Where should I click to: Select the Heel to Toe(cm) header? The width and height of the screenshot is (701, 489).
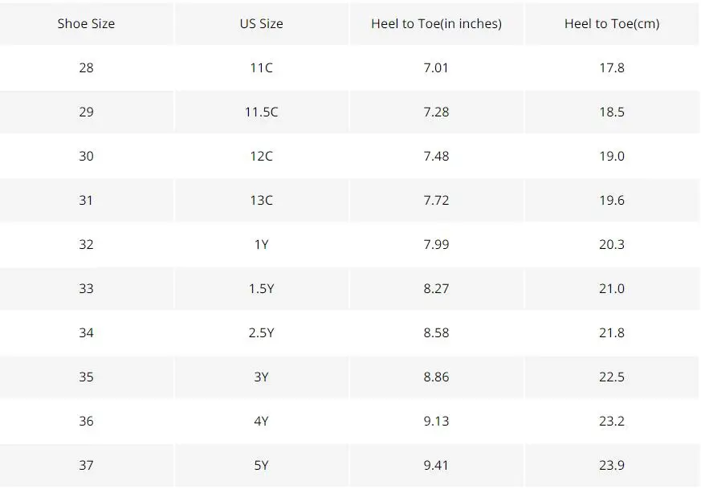pos(612,24)
